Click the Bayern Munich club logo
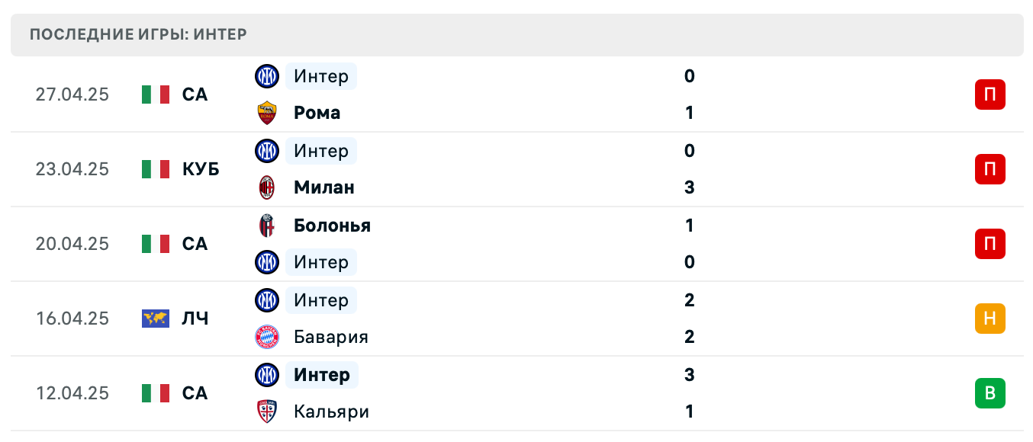1033x442 pixels. point(266,337)
